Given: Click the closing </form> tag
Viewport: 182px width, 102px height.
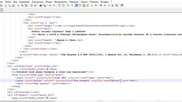Looking at the screenshot, I should [16, 86].
